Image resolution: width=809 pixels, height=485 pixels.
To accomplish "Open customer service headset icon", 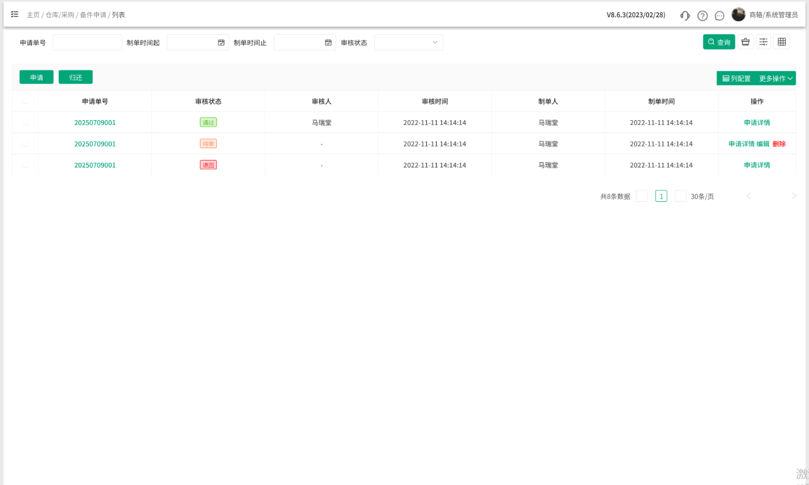I will [685, 15].
